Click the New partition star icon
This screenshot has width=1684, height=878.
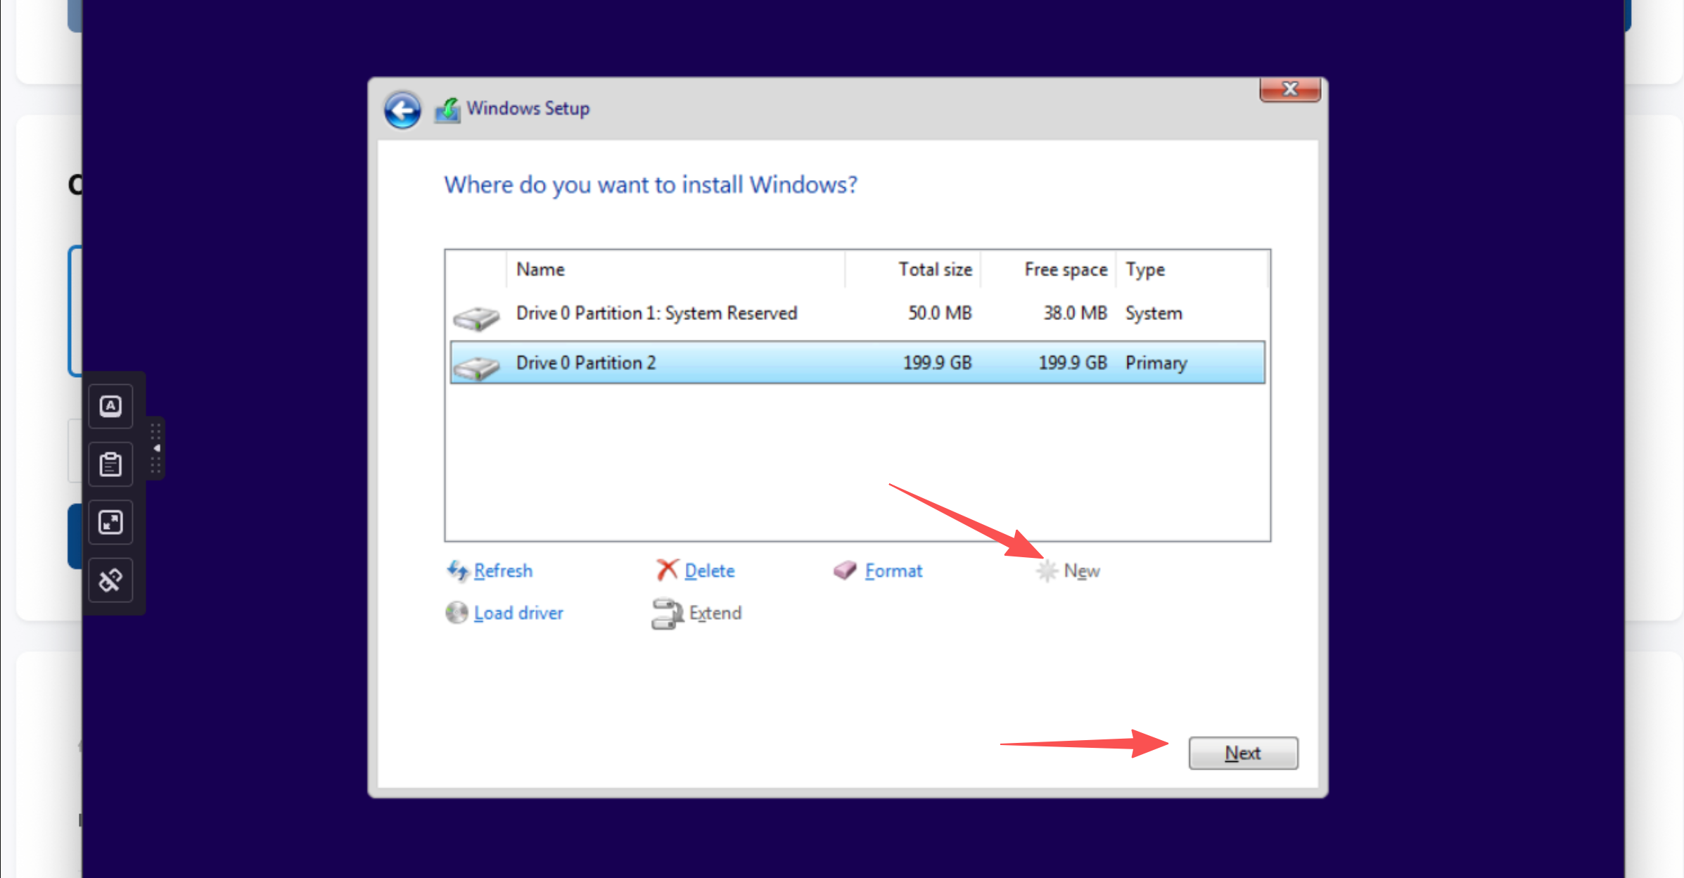tap(1047, 571)
